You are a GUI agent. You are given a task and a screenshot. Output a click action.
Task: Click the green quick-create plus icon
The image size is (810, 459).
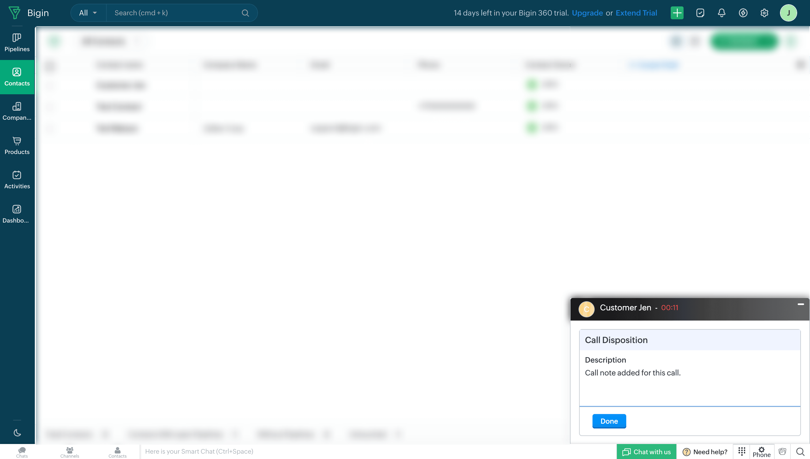[x=677, y=13]
